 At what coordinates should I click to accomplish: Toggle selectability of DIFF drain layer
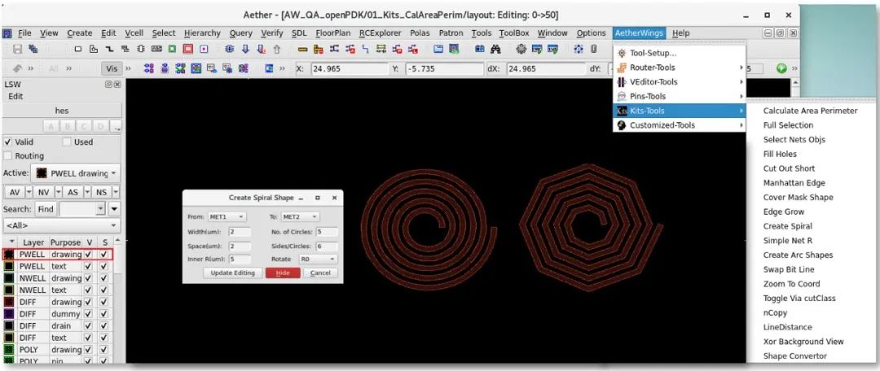tap(103, 325)
